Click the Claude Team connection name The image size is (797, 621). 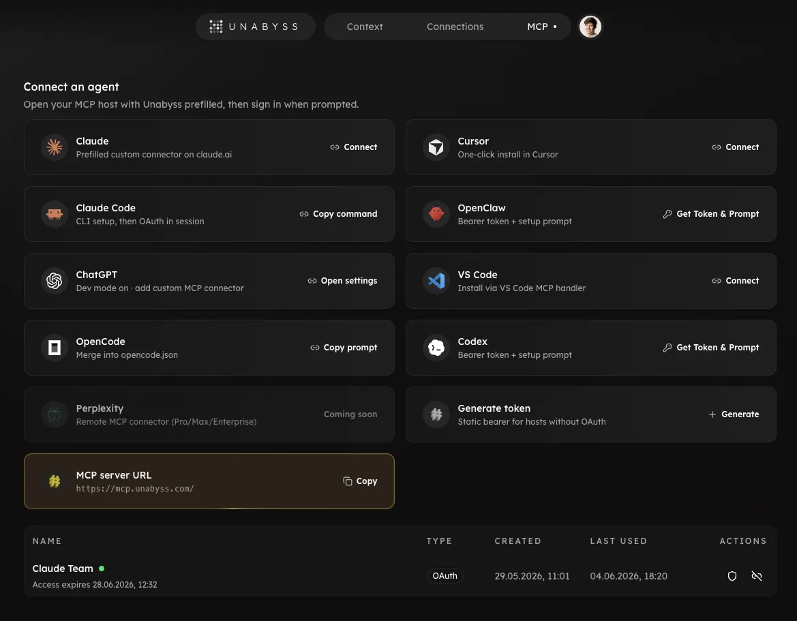tap(63, 569)
